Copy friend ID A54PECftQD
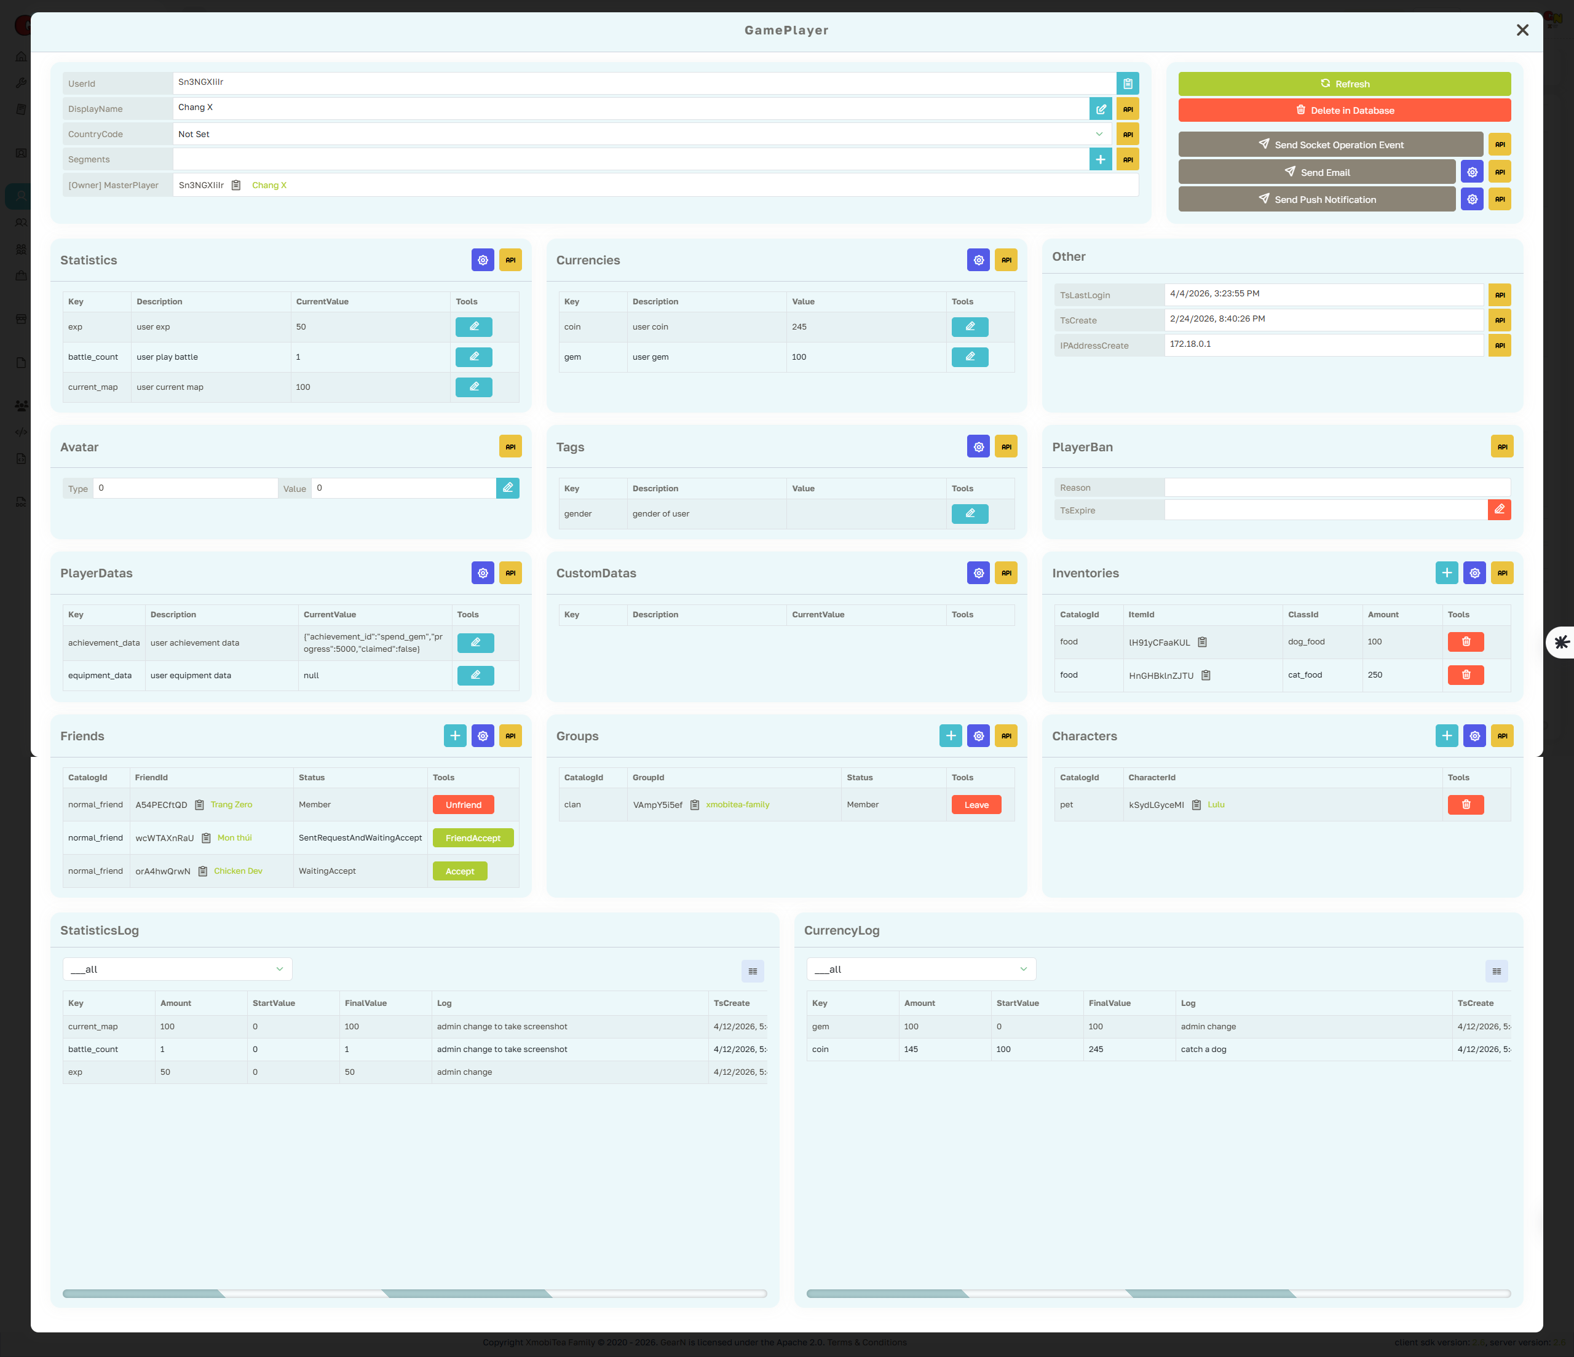This screenshot has height=1357, width=1574. point(199,804)
